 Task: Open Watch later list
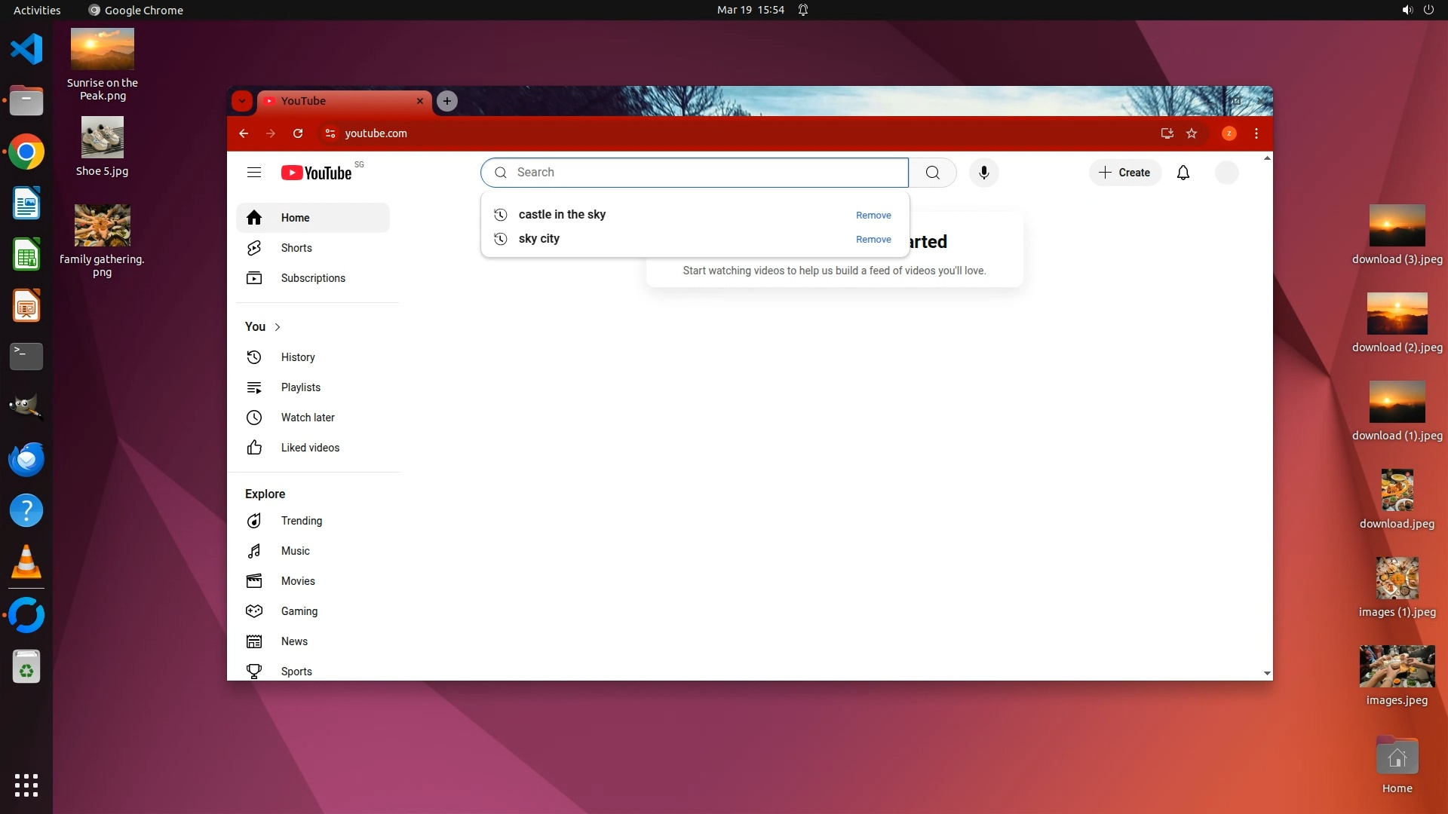[x=307, y=418]
